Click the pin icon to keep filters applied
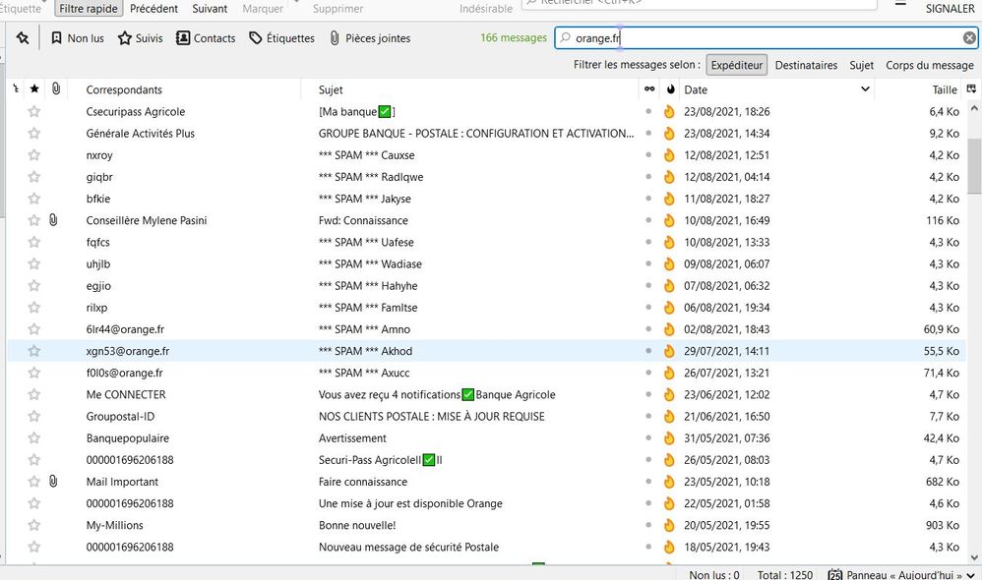The height and width of the screenshot is (580, 982). coord(22,38)
